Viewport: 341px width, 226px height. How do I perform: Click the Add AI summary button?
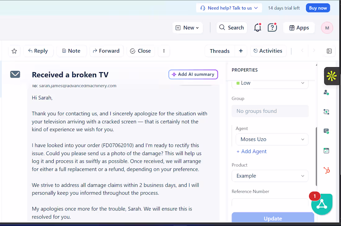(193, 74)
